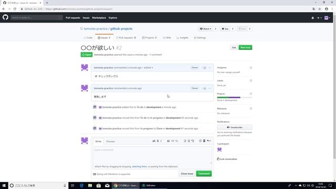The height and width of the screenshot is (189, 336).
Task: Click the Close issue button
Action: [x=187, y=174]
